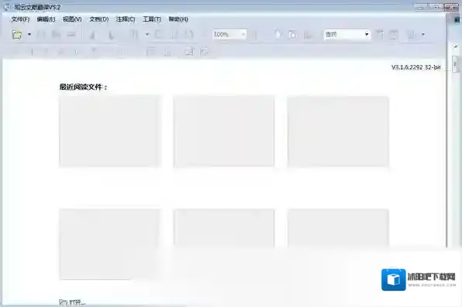
Task: Click the 打开... link below the thumbnails
Action: click(x=73, y=302)
